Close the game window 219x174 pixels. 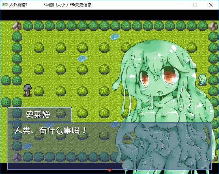[211, 5]
